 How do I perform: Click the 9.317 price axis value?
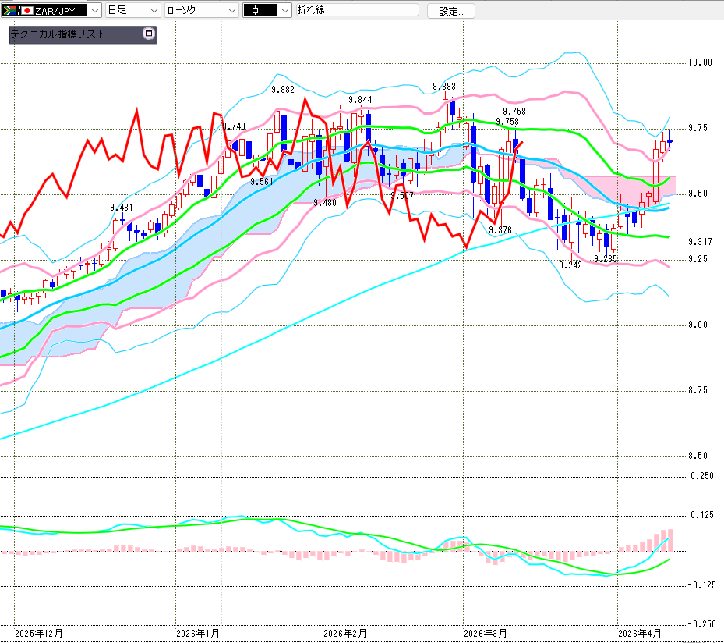coord(700,242)
